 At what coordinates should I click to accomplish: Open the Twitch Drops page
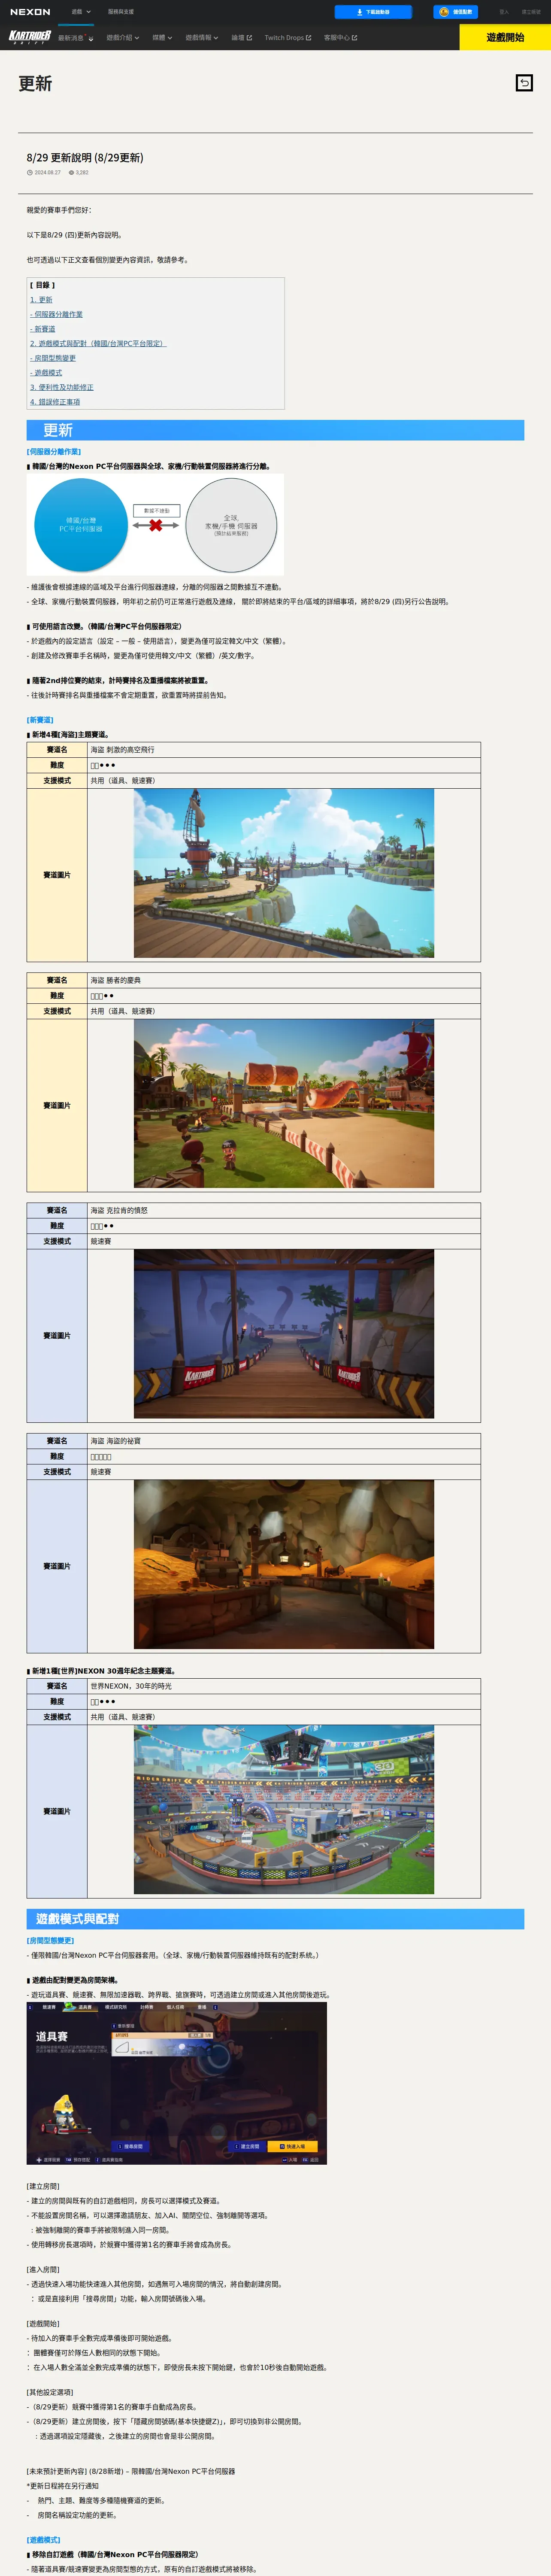click(x=288, y=38)
